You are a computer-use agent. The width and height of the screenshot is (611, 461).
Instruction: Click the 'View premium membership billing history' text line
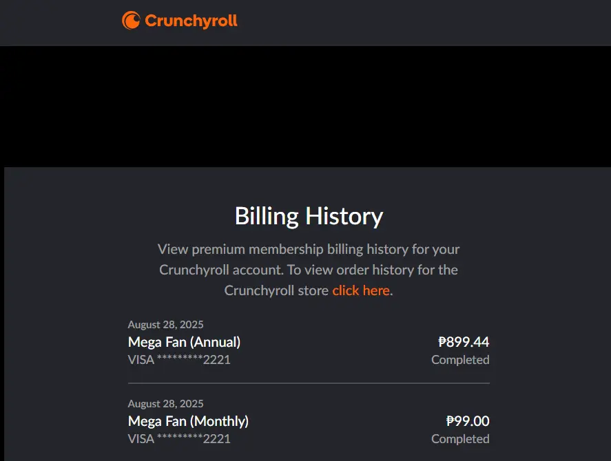[309, 249]
